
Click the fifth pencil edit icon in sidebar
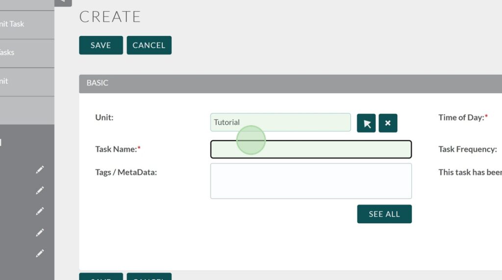point(40,254)
